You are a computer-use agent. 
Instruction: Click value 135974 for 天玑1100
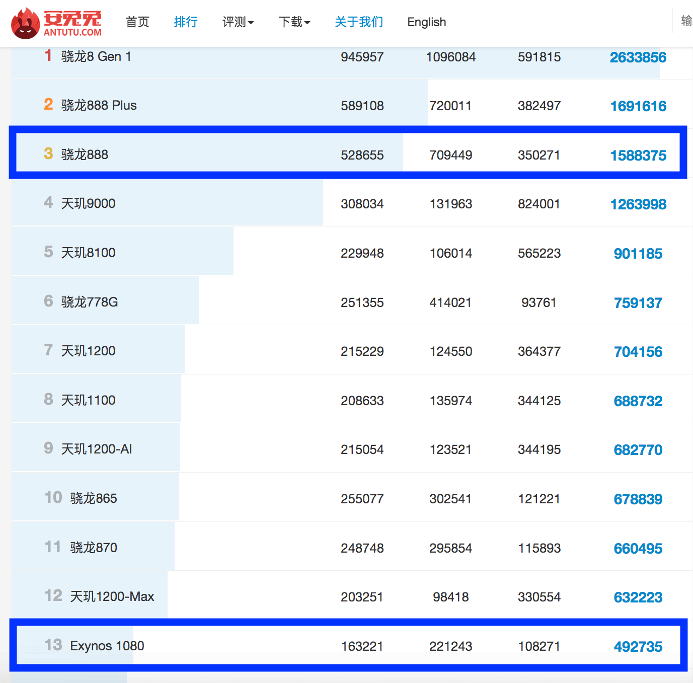pos(451,401)
